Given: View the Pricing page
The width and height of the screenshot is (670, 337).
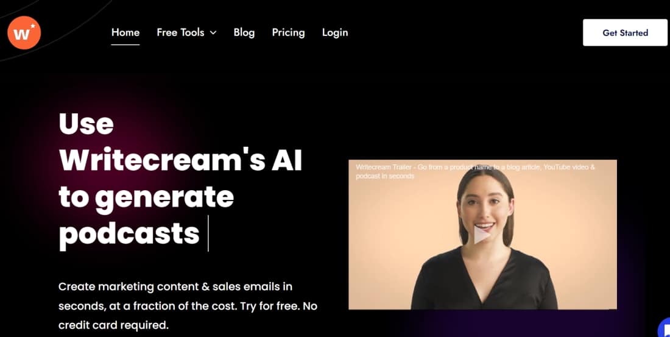Looking at the screenshot, I should point(289,32).
